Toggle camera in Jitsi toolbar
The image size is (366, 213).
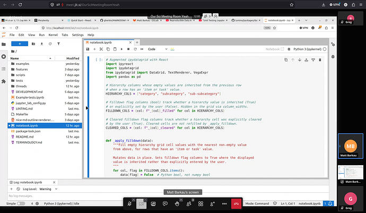point(141,203)
